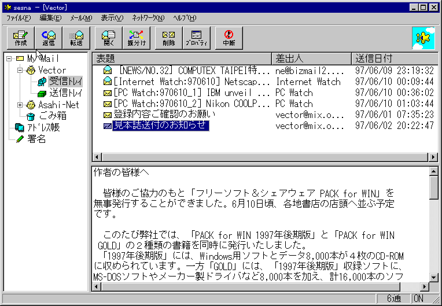Viewport: 442px width, 306px height.
Task: Collapse the Vector account tree node
Action: (x=20, y=70)
